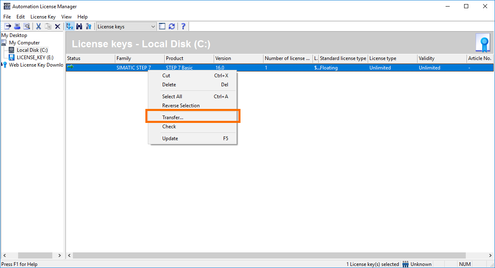Click the Paste clipboard toolbar icon

pos(48,26)
